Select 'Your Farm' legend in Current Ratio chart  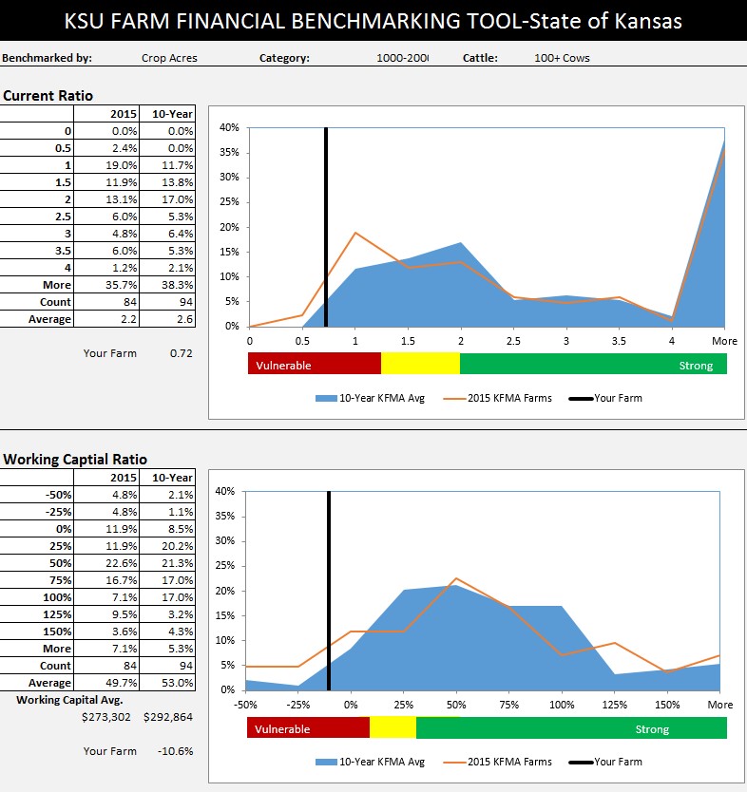[x=617, y=398]
